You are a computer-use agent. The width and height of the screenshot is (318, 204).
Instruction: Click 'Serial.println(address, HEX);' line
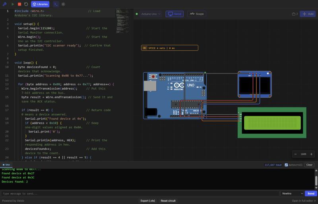(x=50, y=140)
